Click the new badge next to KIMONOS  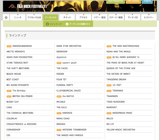[59, 113]
